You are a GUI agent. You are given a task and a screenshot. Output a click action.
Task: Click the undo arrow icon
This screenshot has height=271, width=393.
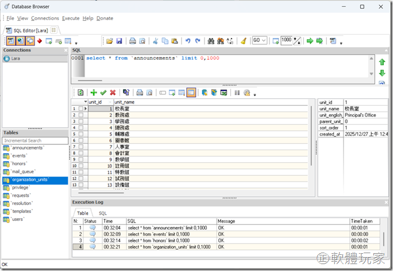188,41
